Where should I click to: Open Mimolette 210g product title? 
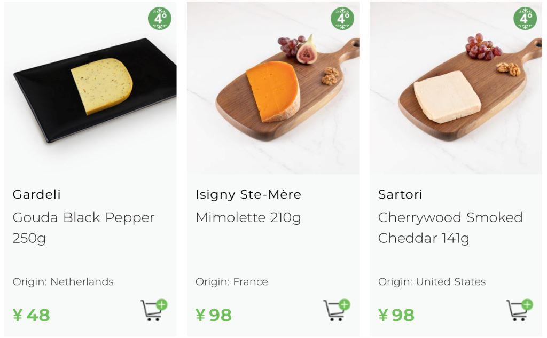(248, 218)
